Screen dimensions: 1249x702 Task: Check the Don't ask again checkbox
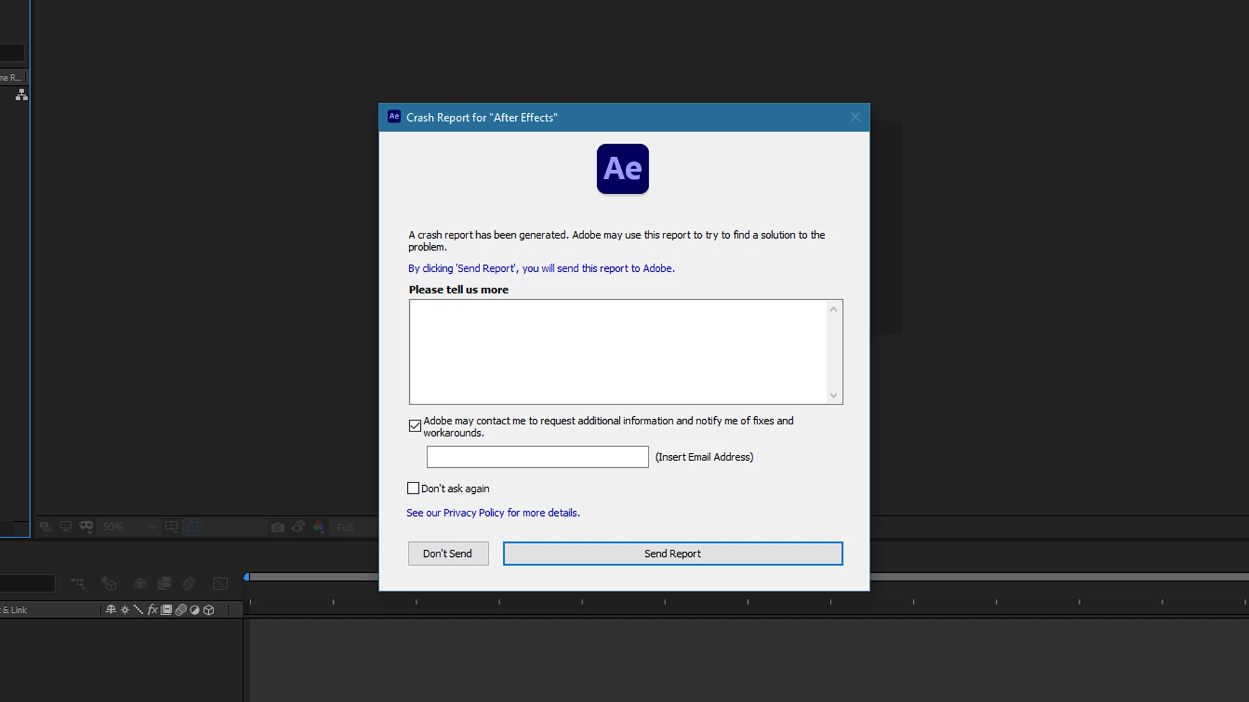click(413, 488)
